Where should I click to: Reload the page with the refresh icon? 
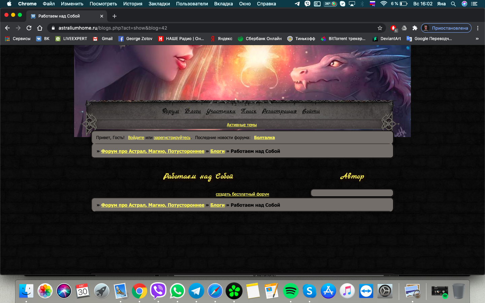(29, 28)
